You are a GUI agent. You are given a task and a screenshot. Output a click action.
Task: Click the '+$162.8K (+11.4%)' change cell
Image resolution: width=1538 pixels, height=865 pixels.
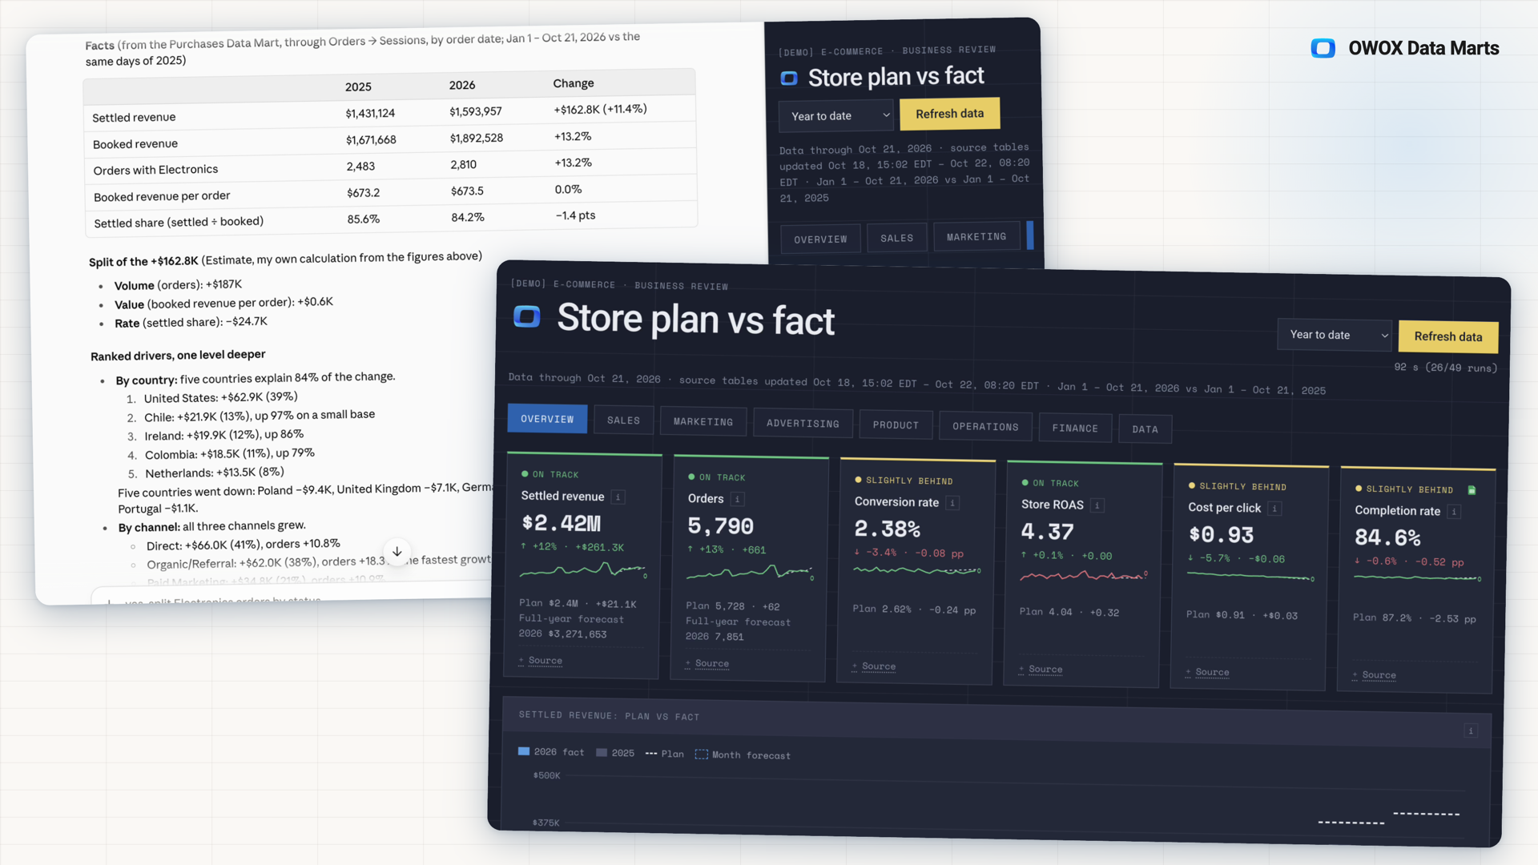point(600,109)
